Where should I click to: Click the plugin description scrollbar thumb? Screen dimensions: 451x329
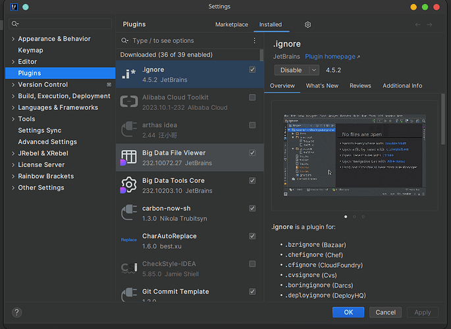click(443, 119)
